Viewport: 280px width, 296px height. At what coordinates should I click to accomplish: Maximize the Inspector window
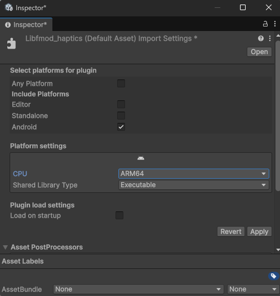243,7
